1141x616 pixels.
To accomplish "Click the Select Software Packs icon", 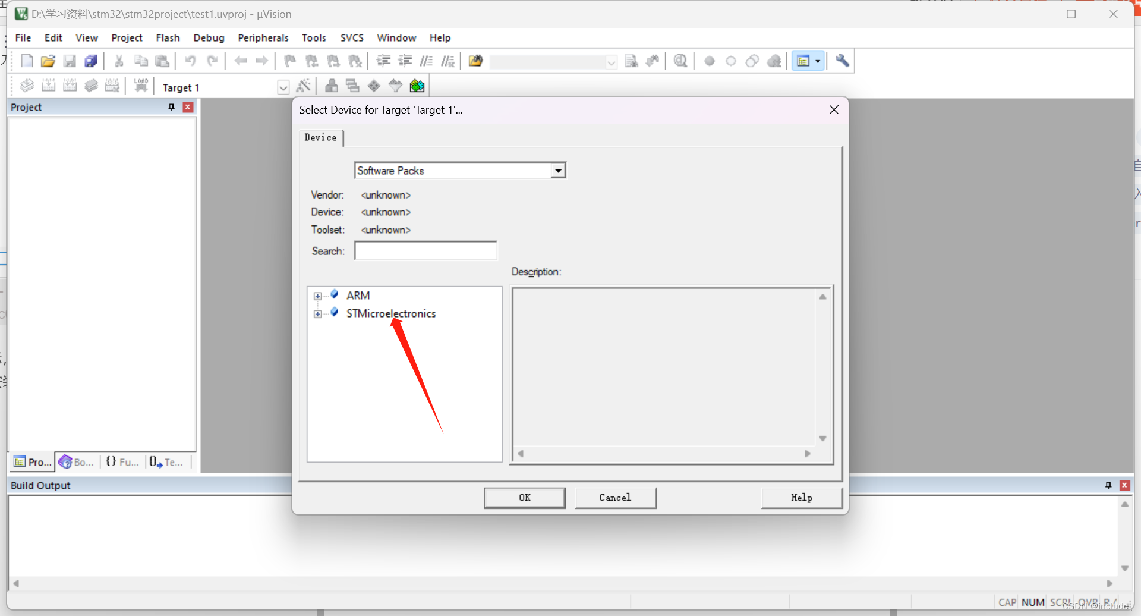I will (x=395, y=86).
